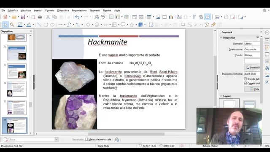Cut selection with the scissors icon

[48, 17]
